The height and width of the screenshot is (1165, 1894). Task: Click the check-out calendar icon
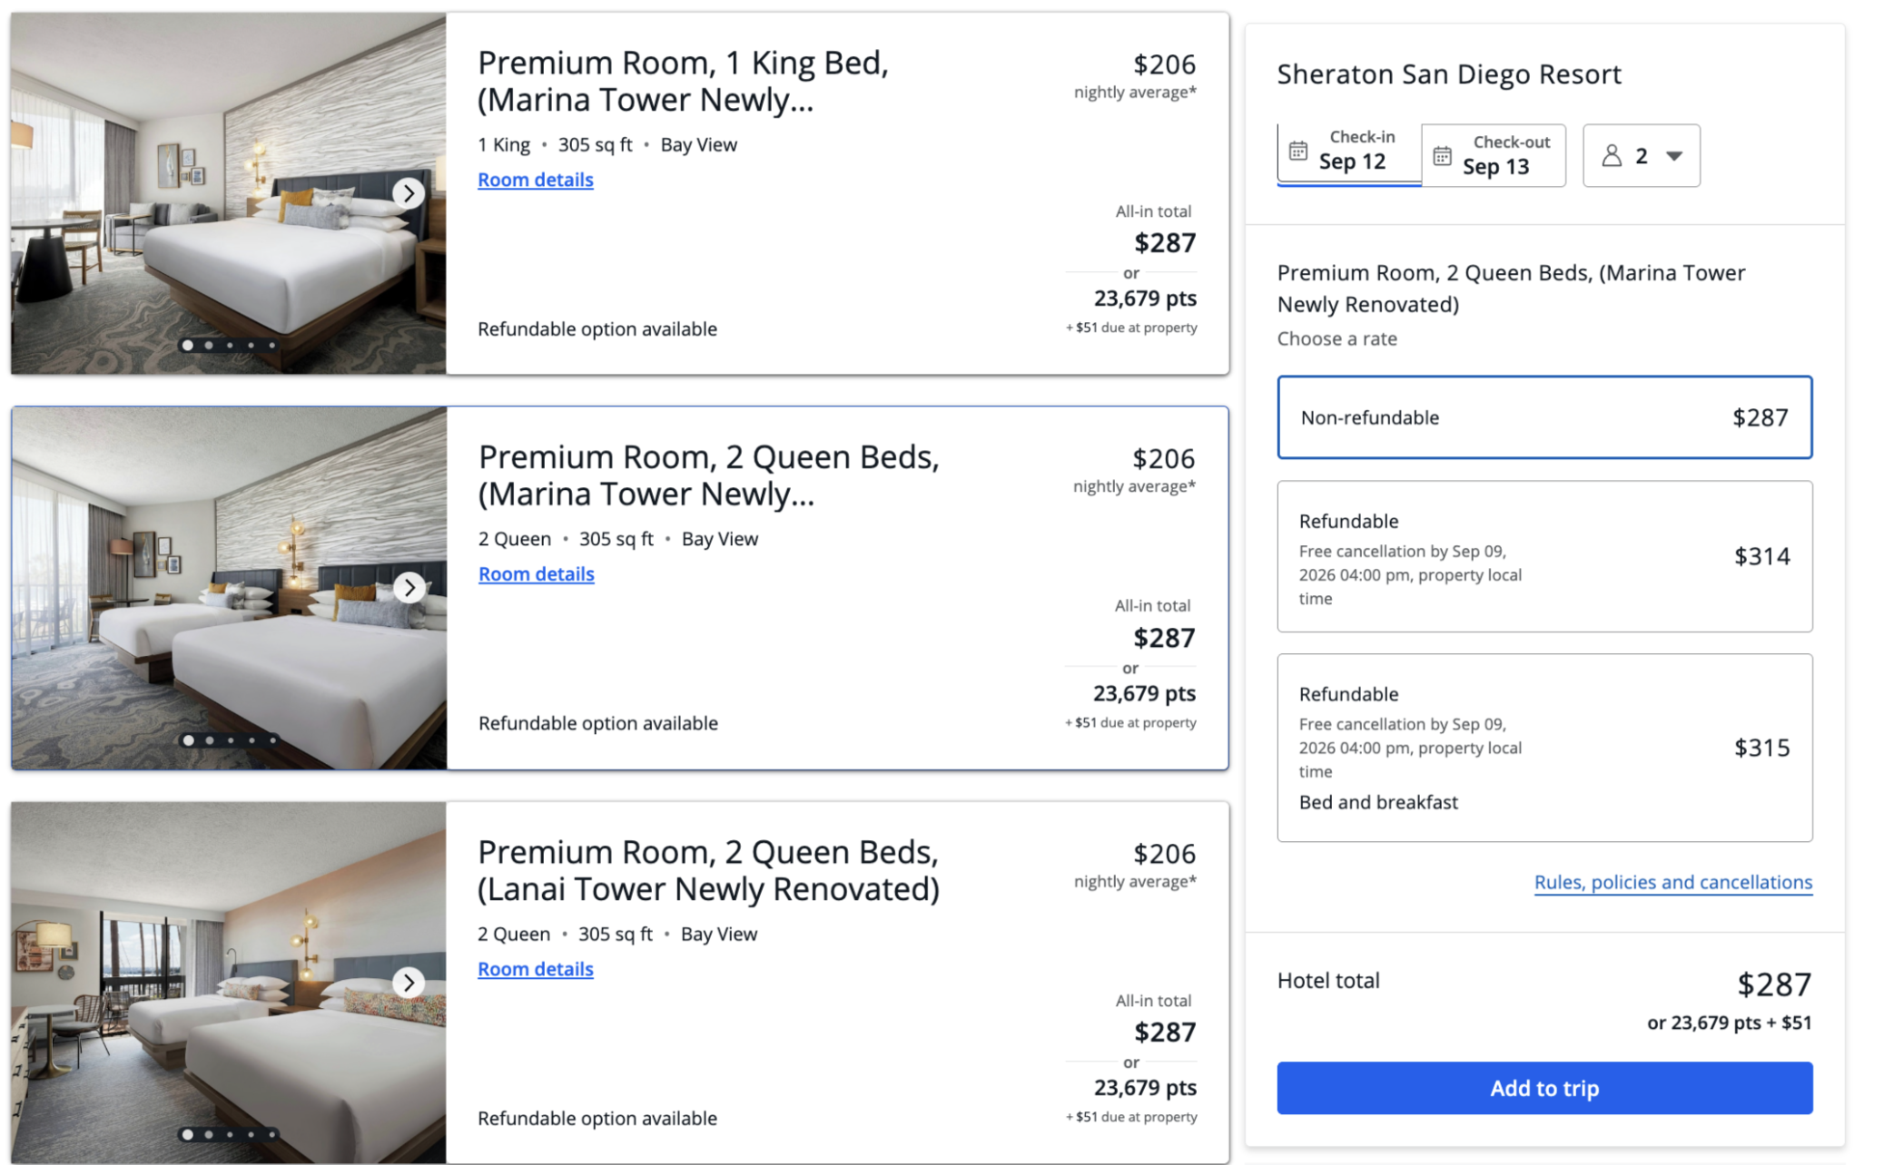(1442, 156)
